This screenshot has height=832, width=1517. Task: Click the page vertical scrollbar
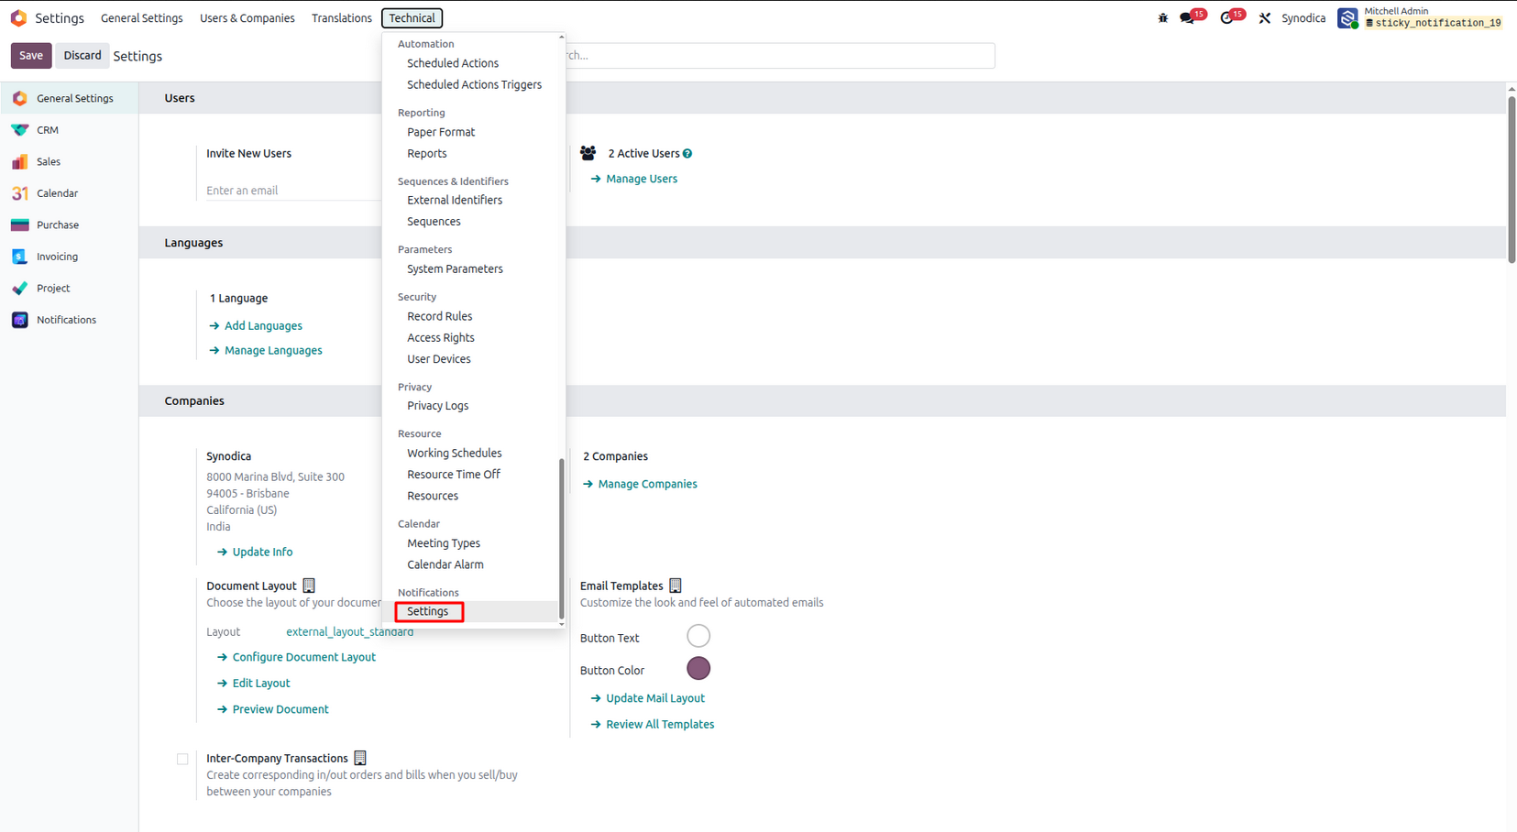(x=1512, y=179)
